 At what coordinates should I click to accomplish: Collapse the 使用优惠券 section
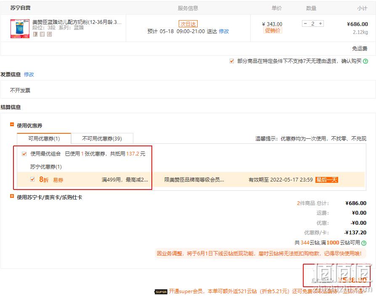(x=12, y=125)
